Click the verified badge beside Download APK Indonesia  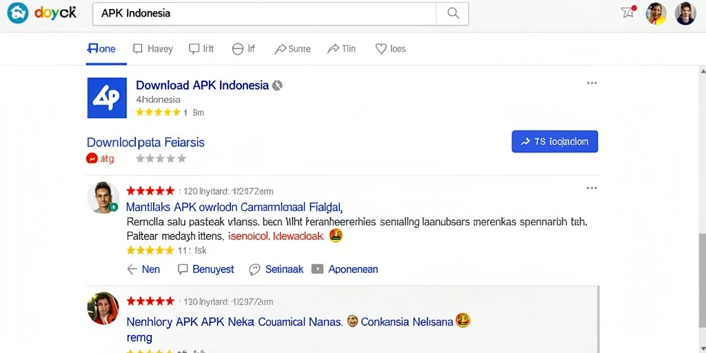(x=277, y=85)
